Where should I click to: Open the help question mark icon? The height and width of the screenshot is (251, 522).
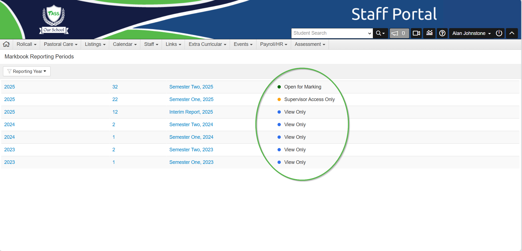point(442,33)
